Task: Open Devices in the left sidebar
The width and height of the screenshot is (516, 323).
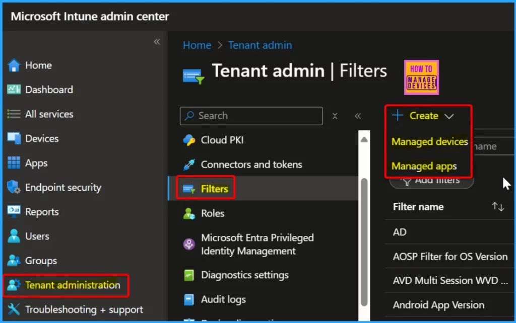Action: 42,138
